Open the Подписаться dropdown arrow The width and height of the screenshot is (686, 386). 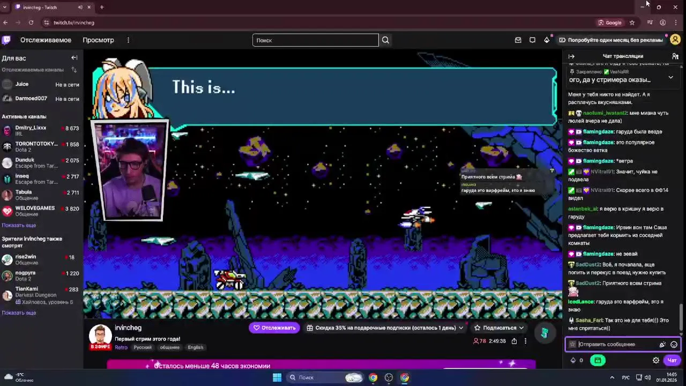point(521,328)
